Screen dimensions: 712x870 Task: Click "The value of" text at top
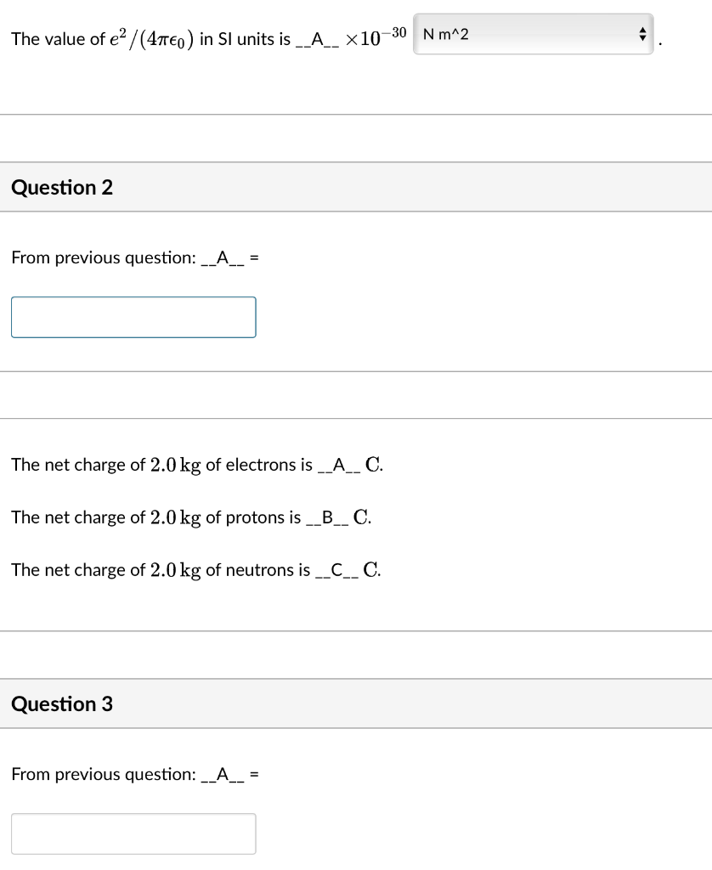coord(48,40)
